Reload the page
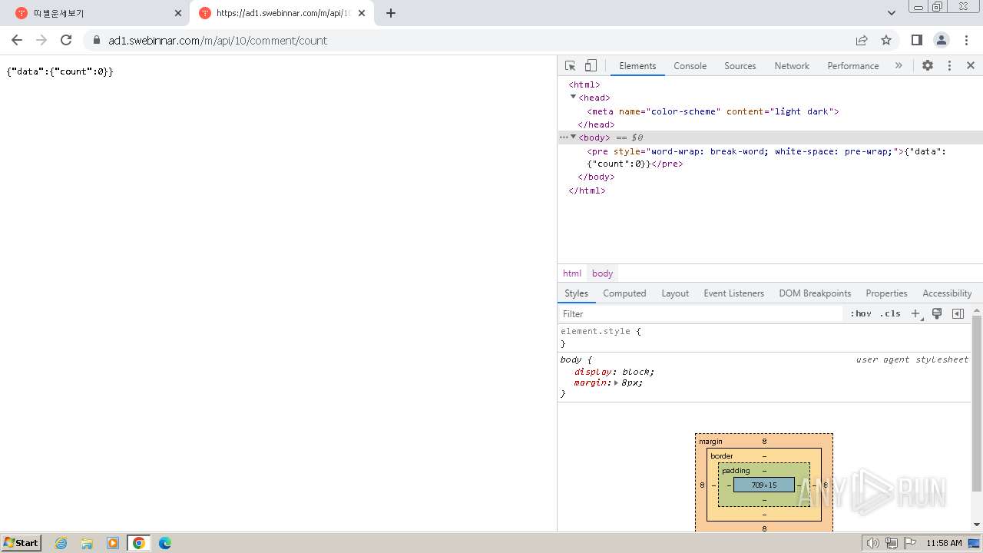 tap(66, 41)
